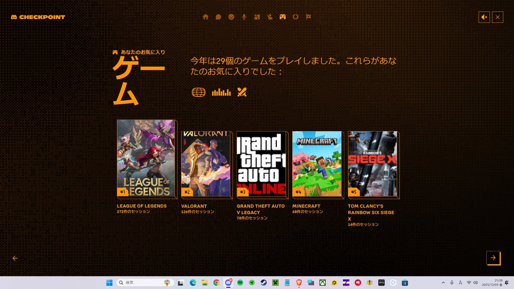Open Minecraft creeper icon in taskbar
Screen dimensions: 514x289
tap(276, 283)
